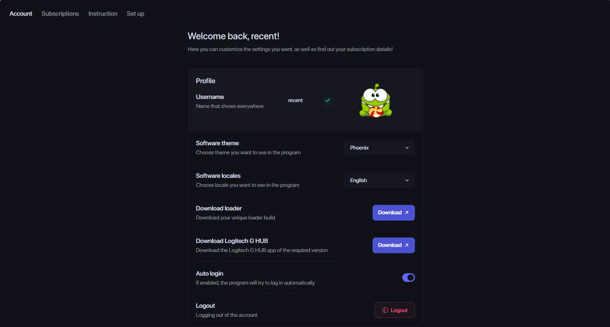Click the arrow icon on Logitech G HUB download

coord(407,245)
